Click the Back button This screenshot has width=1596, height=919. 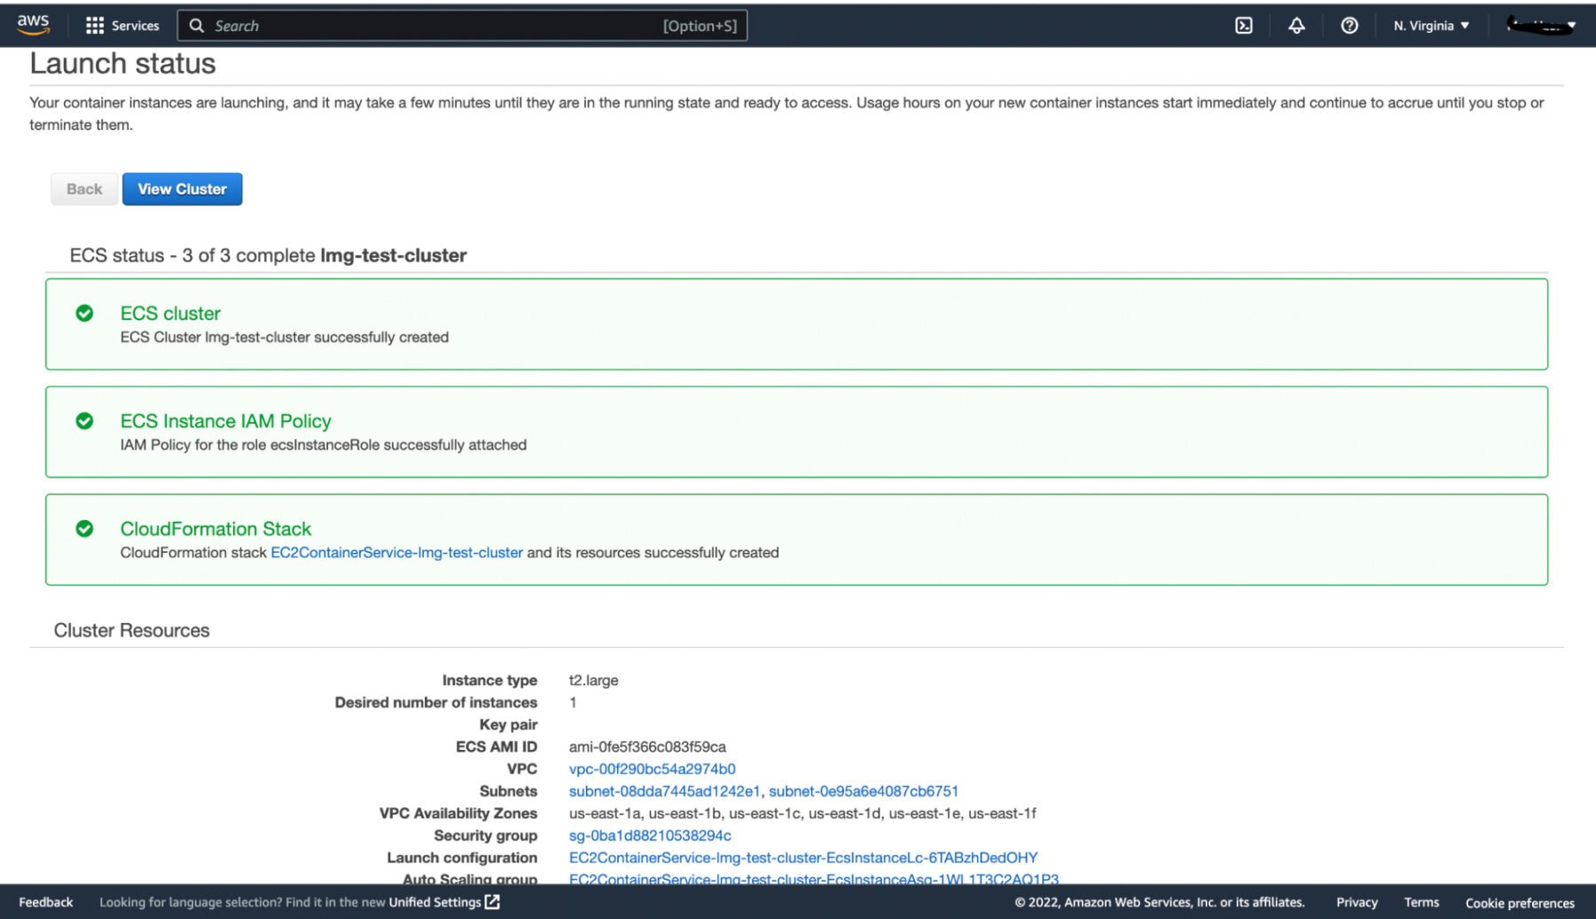[x=84, y=189]
